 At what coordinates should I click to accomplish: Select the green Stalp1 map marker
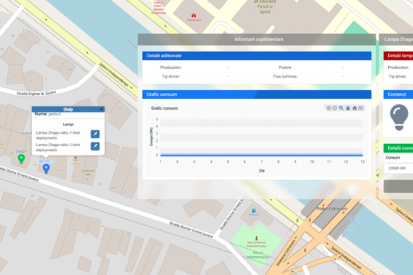tap(21, 159)
